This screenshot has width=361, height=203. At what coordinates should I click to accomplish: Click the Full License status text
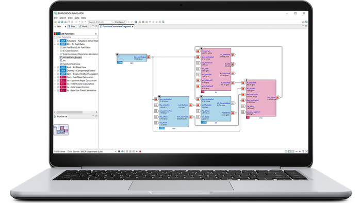(x=60, y=151)
